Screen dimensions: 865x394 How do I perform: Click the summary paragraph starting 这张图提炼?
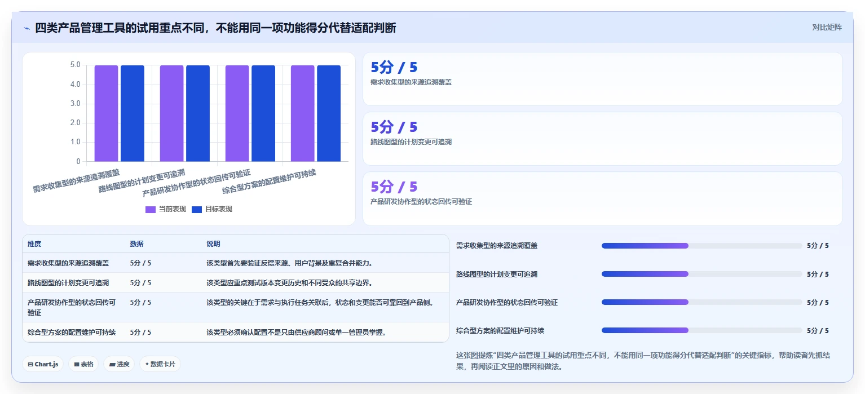[x=643, y=361]
